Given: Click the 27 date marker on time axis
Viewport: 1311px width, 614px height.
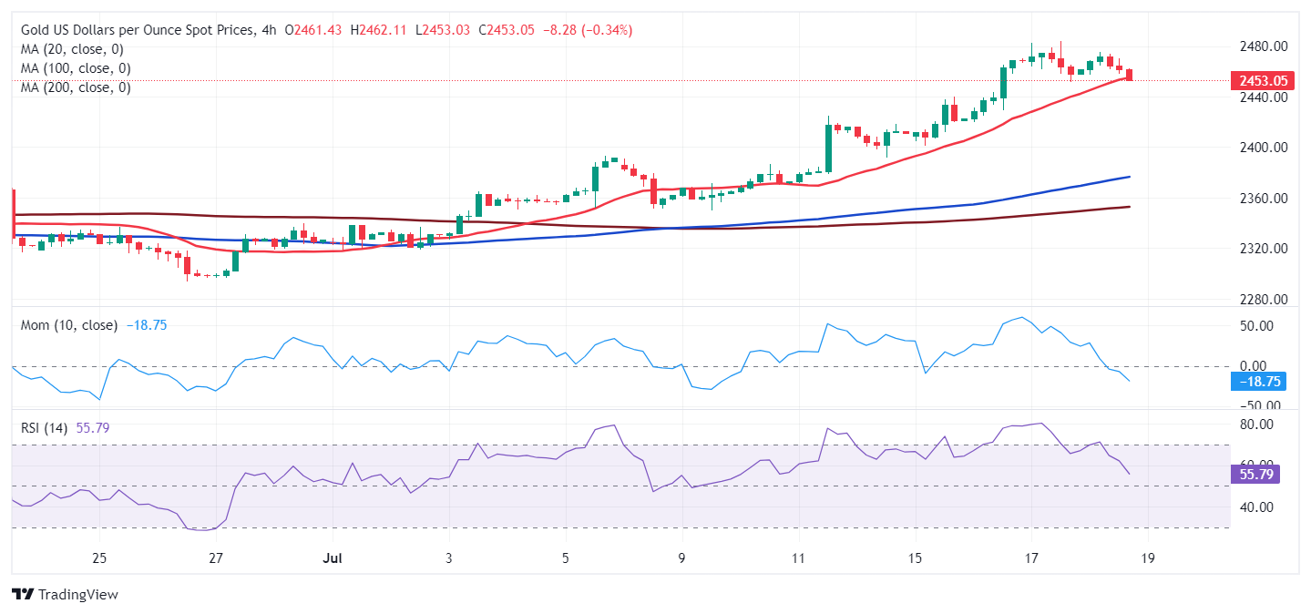Looking at the screenshot, I should pos(216,558).
